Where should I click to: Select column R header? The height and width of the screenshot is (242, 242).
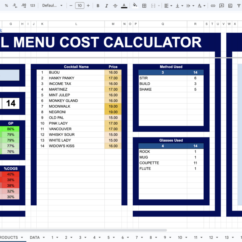(x=195, y=24)
